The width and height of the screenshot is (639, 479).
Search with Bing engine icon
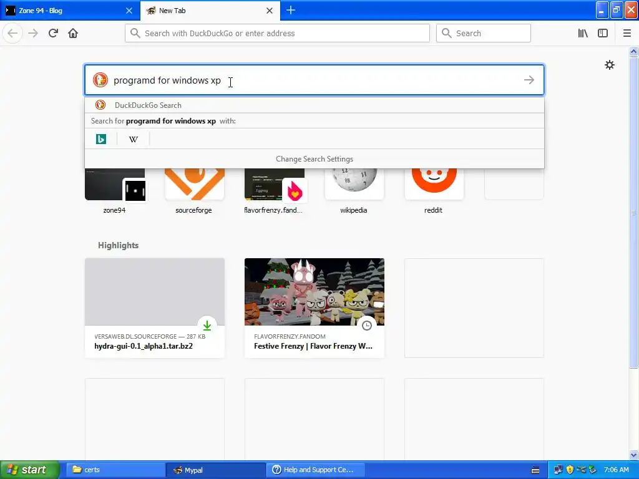pos(100,139)
